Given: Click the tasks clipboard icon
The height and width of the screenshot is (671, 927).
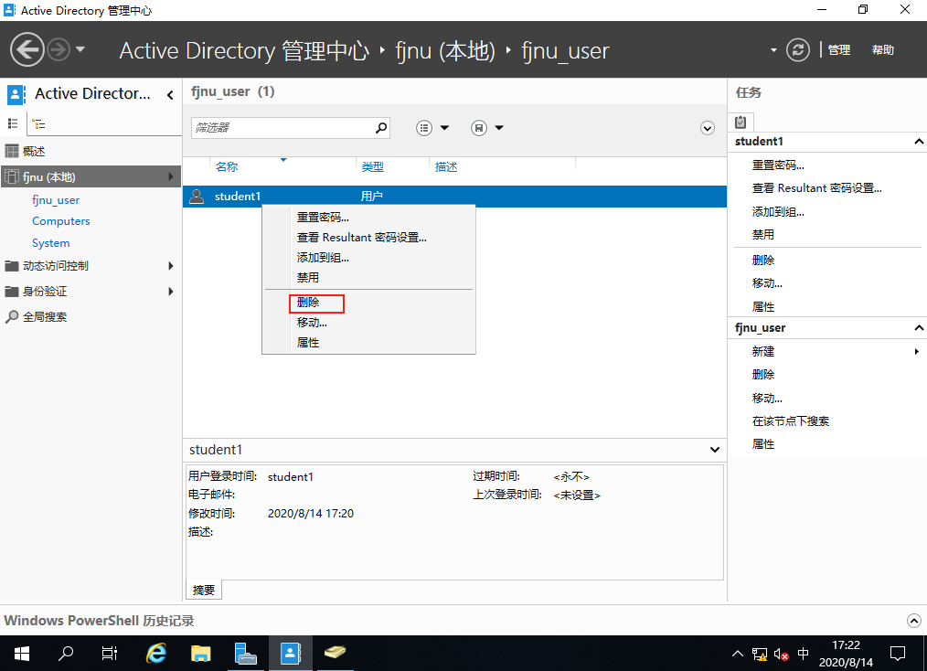Looking at the screenshot, I should click(x=741, y=122).
